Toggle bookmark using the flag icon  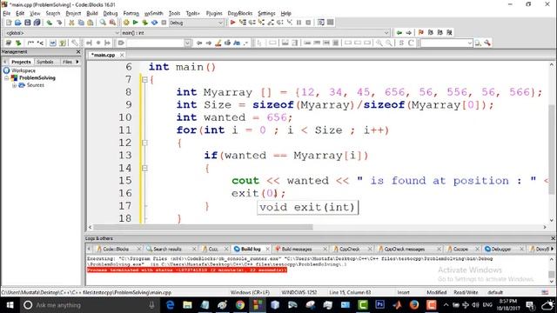[421, 32]
